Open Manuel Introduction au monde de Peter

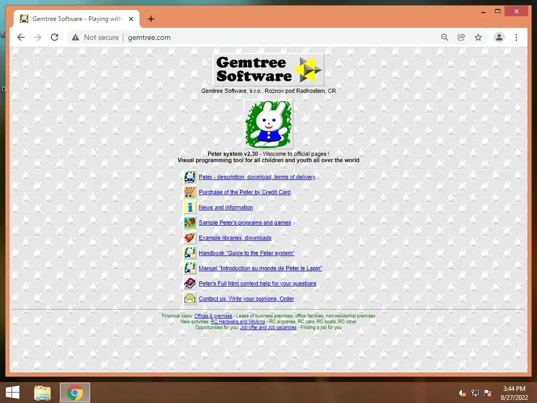pos(260,268)
